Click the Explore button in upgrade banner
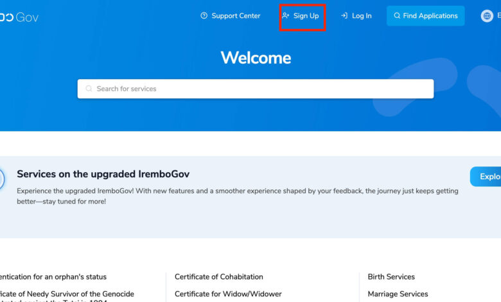Image resolution: width=501 pixels, height=302 pixels. [486, 177]
